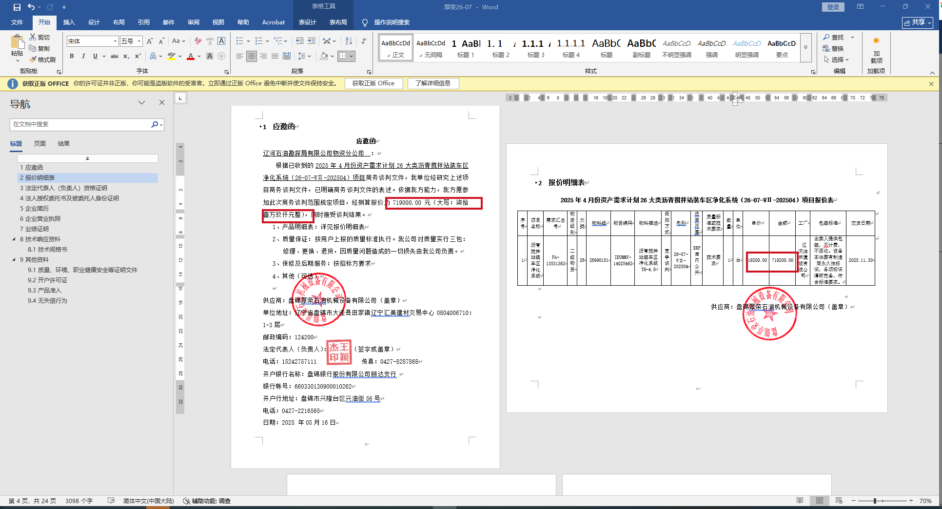Decrease paragraph indent
Screen dimensions: 942x509
(300, 41)
